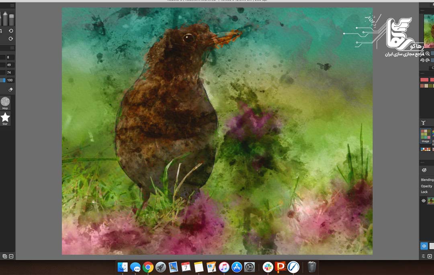Pick the large red color swatch
434x275 pixels.
424,80
